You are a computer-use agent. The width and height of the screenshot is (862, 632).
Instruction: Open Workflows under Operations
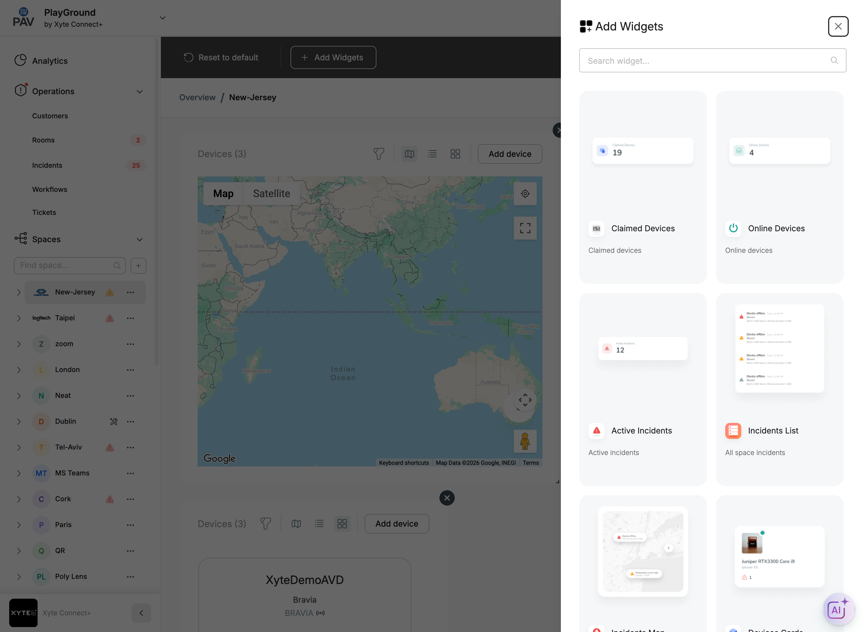[50, 189]
